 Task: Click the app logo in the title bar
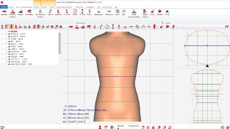click(x=2, y=2)
